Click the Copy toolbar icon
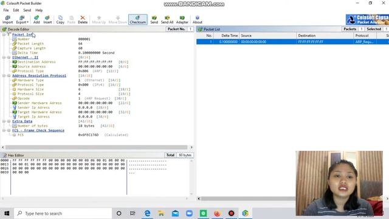389x219 pixels. [x=60, y=19]
